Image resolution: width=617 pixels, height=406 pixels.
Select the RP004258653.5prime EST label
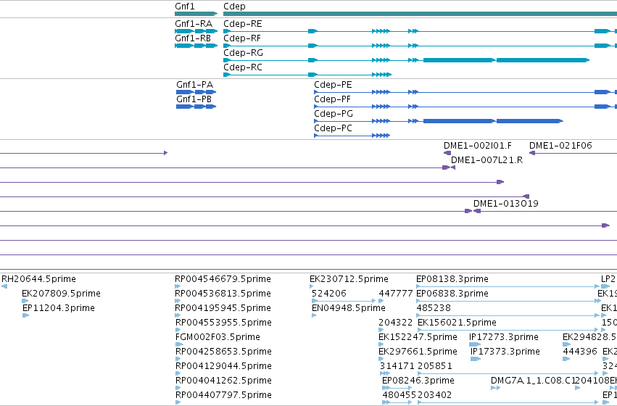tap(223, 352)
